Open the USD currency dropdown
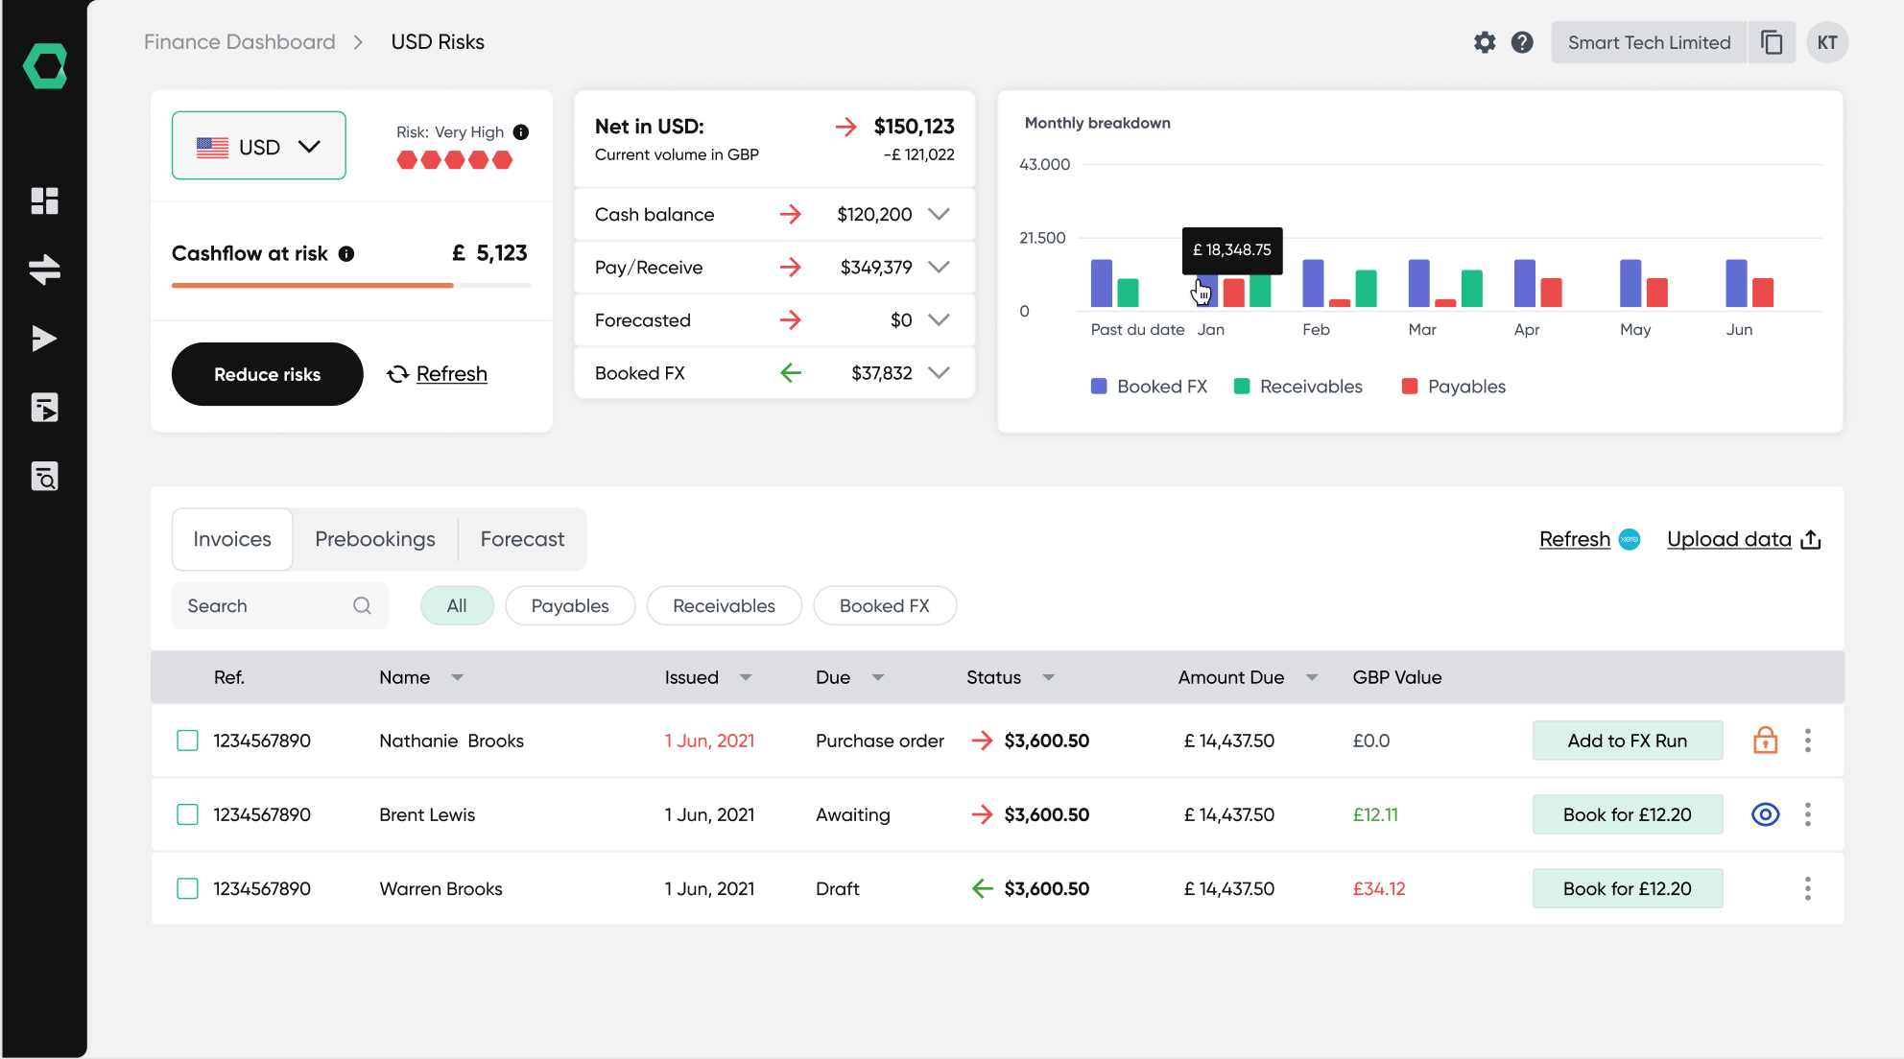This screenshot has height=1059, width=1904. [259, 146]
